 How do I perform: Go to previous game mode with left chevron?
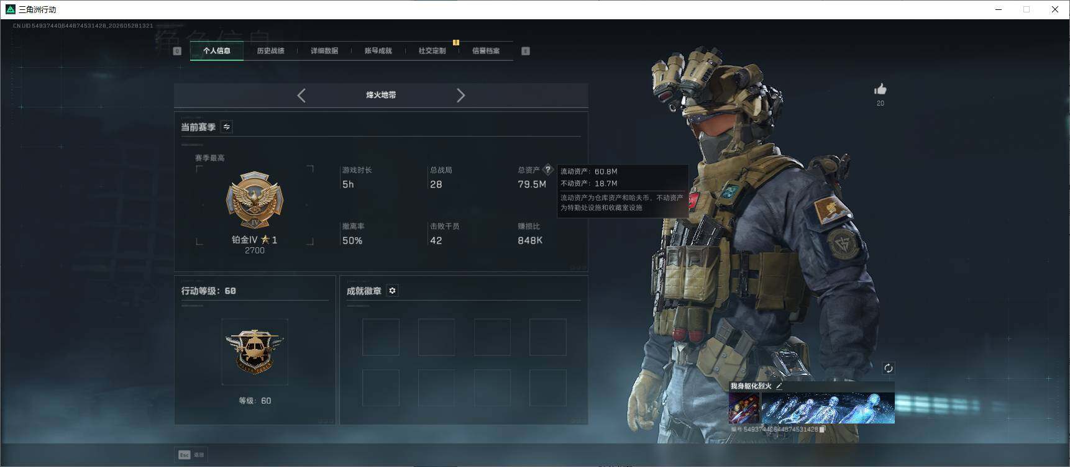click(x=301, y=95)
